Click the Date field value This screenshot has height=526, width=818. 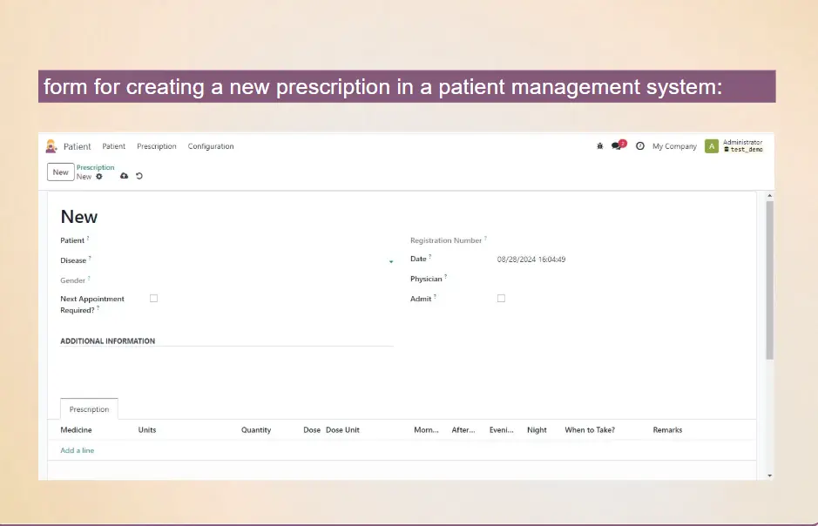coord(531,260)
